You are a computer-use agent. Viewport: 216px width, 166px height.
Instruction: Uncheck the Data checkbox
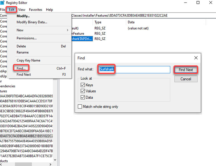[x=83, y=97]
